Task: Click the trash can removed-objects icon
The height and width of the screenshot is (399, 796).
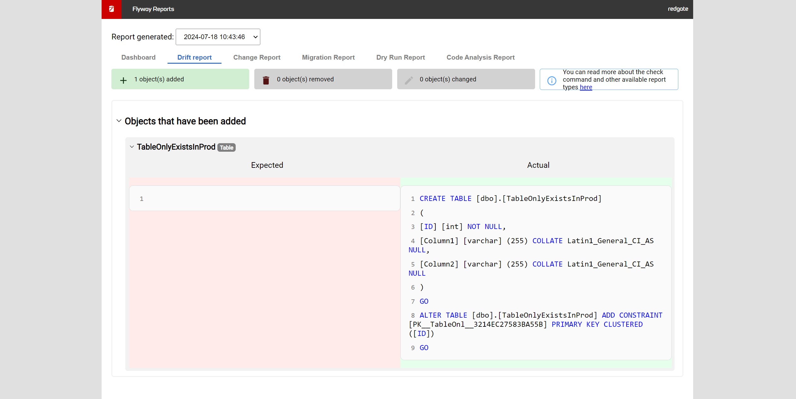Action: [x=266, y=80]
